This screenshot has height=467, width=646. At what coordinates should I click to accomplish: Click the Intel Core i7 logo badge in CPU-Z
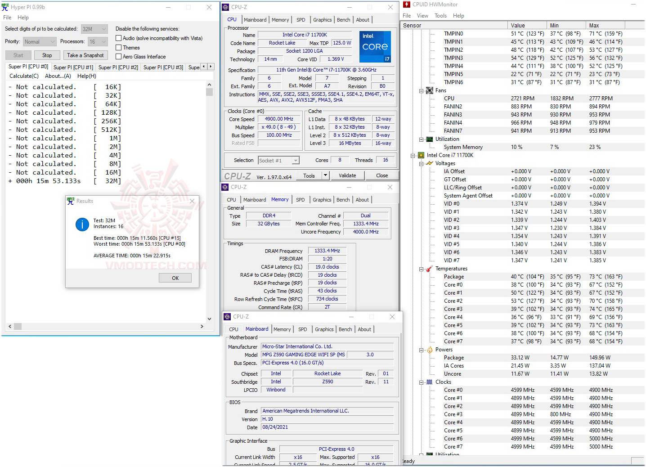[375, 47]
